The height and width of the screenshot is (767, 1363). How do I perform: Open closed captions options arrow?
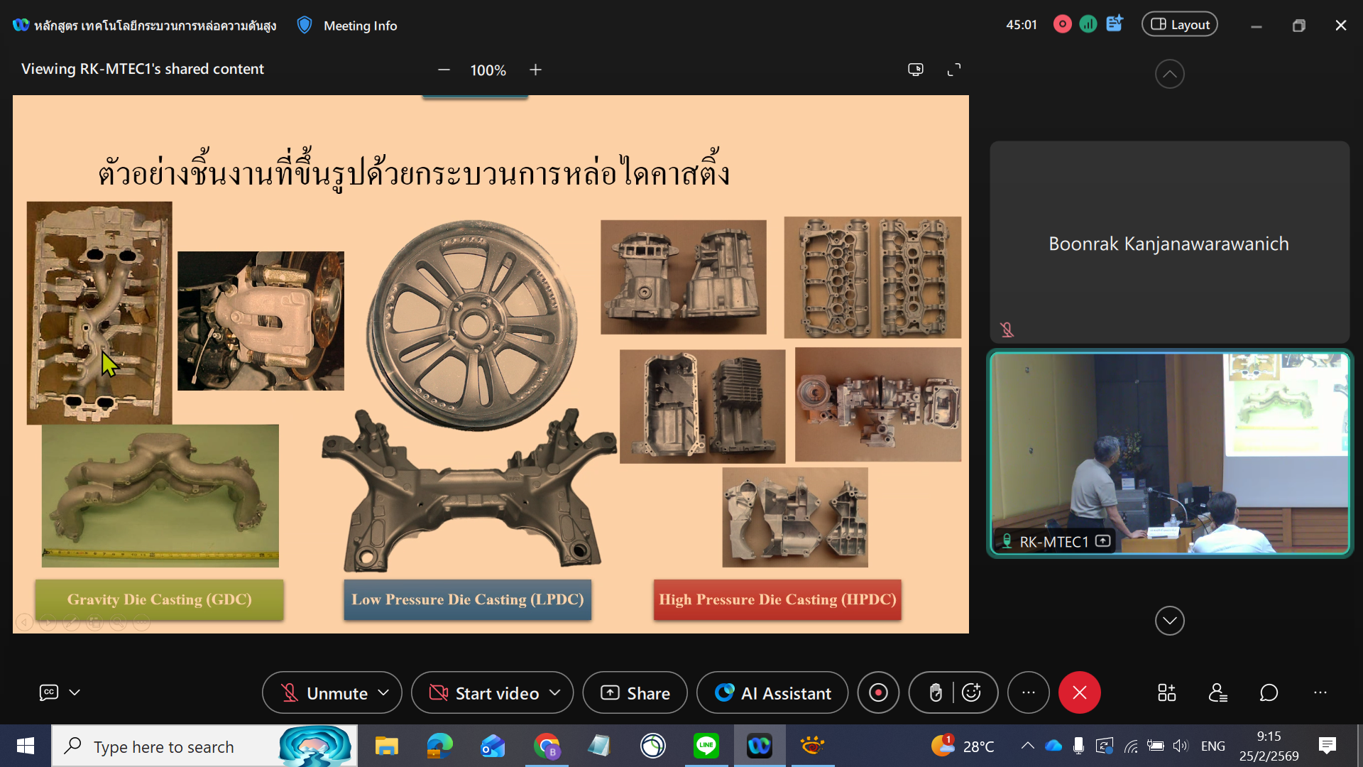tap(75, 692)
